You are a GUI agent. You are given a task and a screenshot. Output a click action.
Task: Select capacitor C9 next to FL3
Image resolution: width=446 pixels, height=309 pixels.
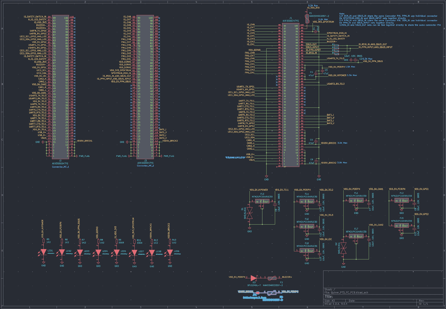point(275,205)
